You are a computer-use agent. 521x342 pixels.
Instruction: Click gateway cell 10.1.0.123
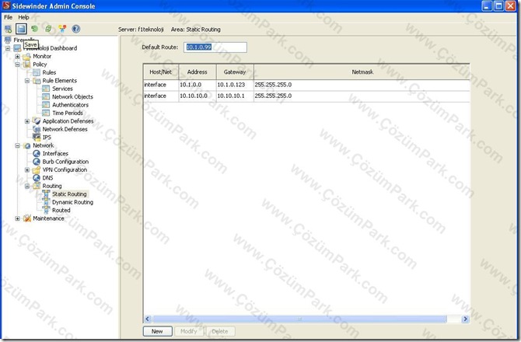click(x=235, y=85)
